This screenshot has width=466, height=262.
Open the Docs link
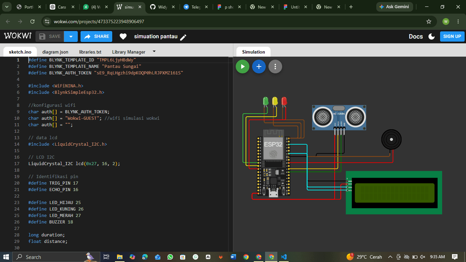tap(416, 37)
